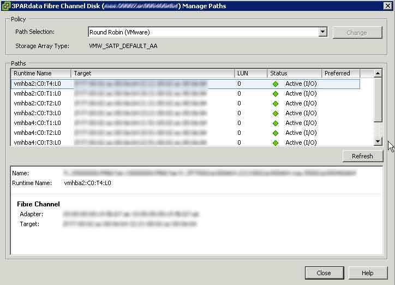Select path row vmhba2:C0:T4:L0
395x285 pixels.
[185, 84]
